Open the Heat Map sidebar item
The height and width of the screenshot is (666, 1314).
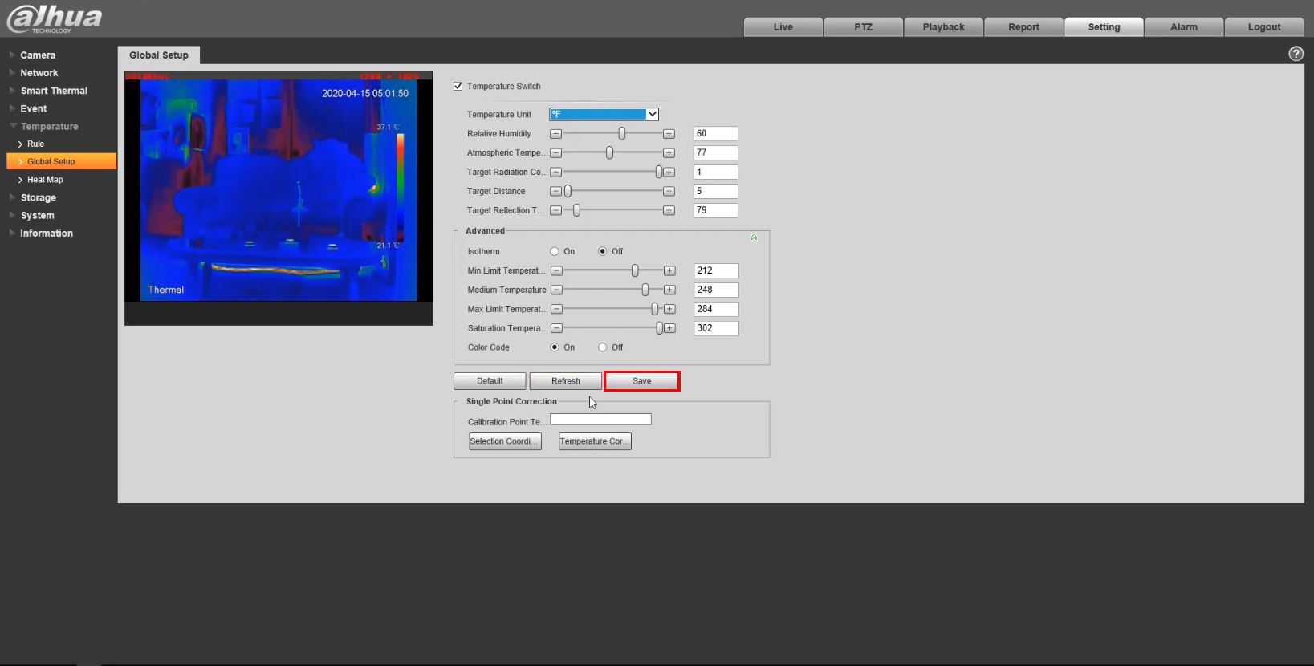click(x=45, y=180)
